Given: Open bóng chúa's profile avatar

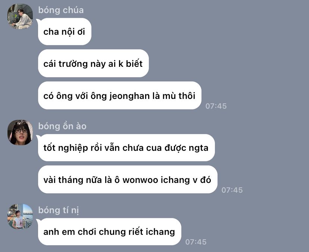Looking at the screenshot, I should (x=20, y=16).
